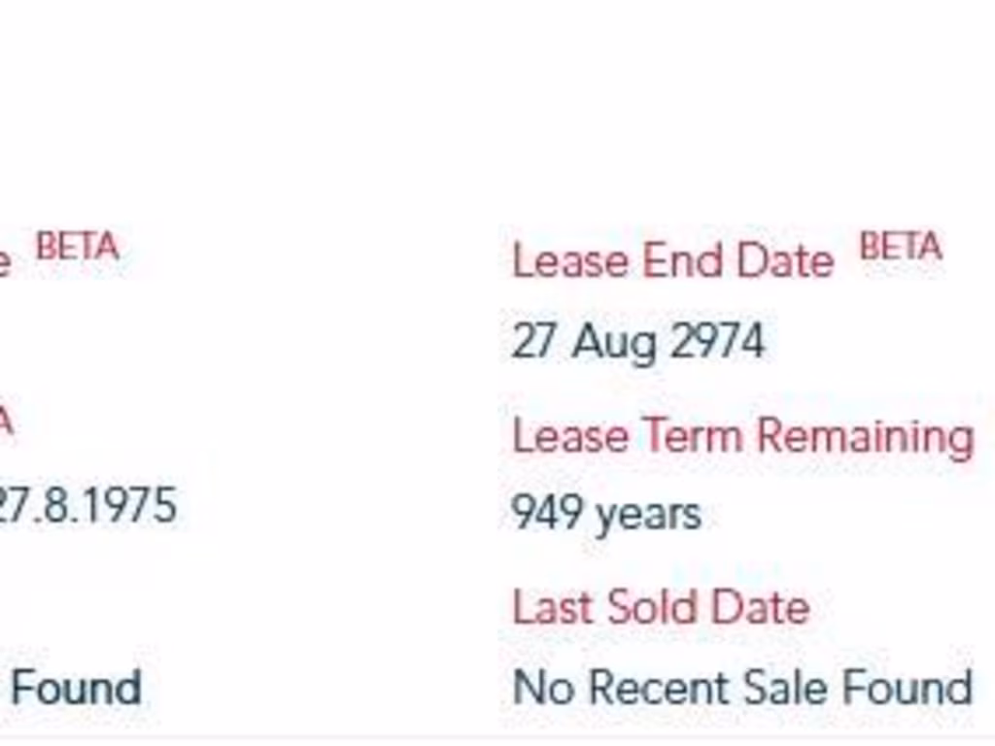This screenshot has height=746, width=995.
Task: Click the 27 Aug 2974 date value
Action: pyautogui.click(x=638, y=342)
